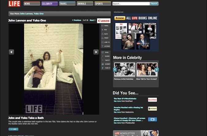Image resolution: width=207 pixels, height=136 pixels.
Task: Select the Animals tab
Action: [x=85, y=4]
